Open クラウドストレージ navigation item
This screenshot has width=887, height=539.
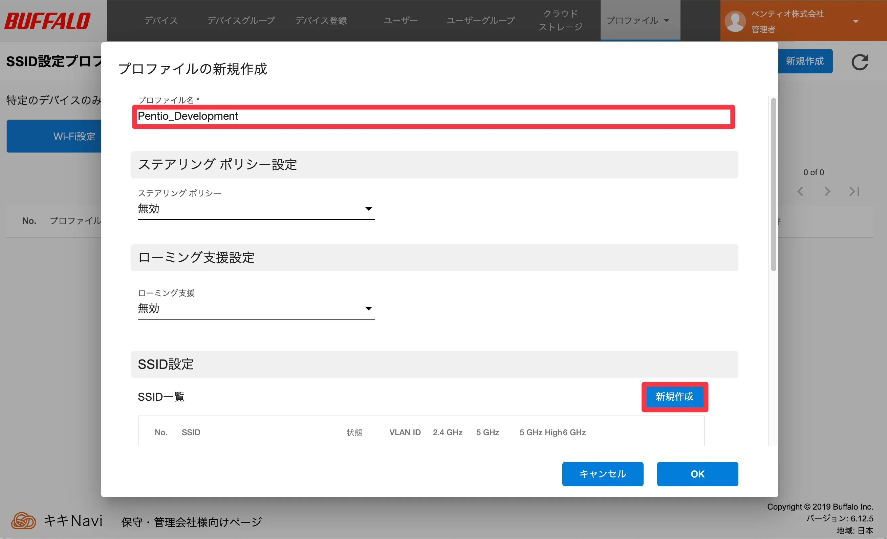tap(560, 21)
